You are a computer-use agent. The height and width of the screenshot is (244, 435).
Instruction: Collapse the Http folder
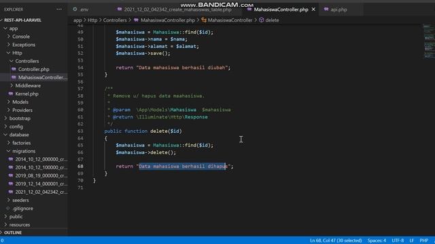(17, 53)
